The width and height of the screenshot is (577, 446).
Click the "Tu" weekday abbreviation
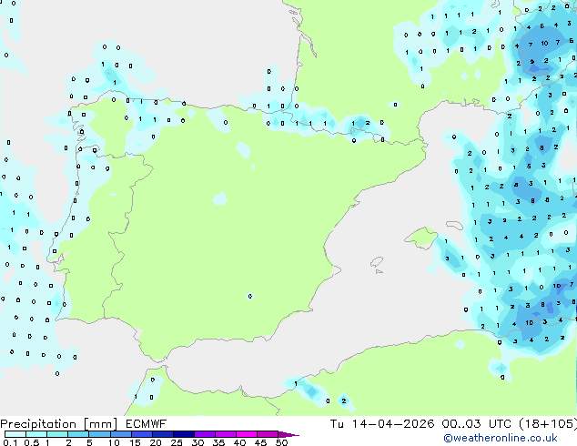point(337,424)
